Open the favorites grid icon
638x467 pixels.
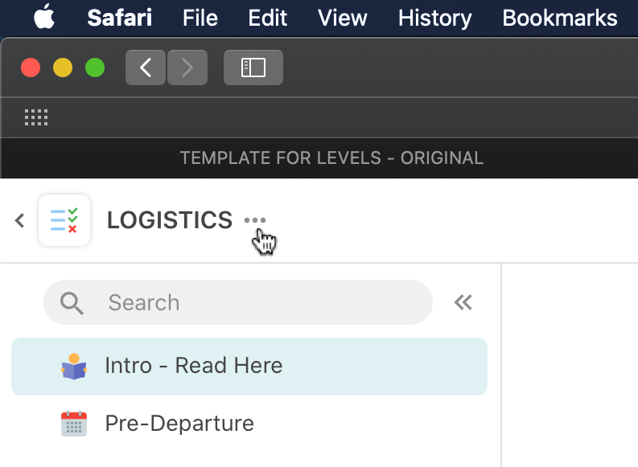pyautogui.click(x=36, y=117)
